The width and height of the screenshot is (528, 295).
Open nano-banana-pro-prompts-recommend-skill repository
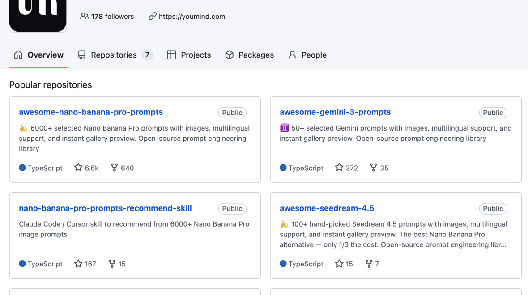105,208
